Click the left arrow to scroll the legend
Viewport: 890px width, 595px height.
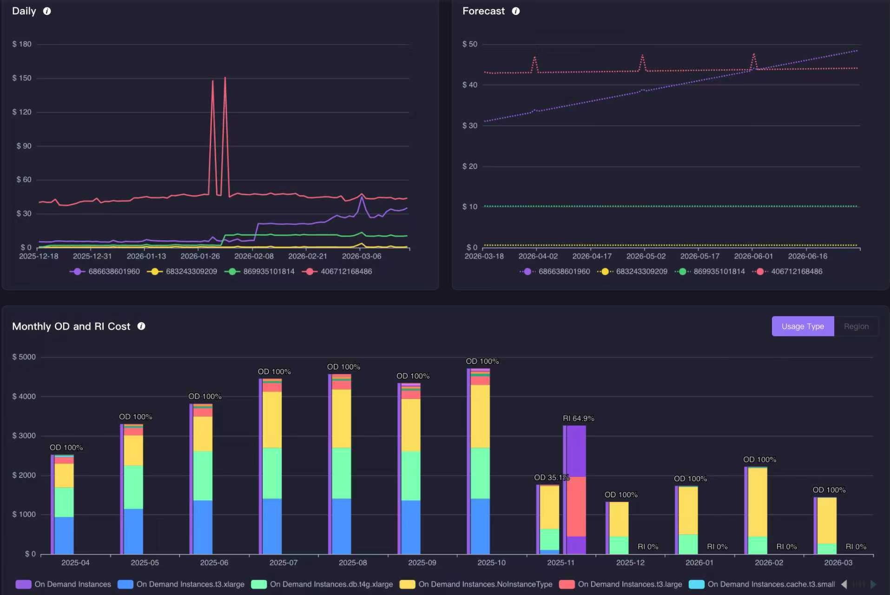pos(844,584)
